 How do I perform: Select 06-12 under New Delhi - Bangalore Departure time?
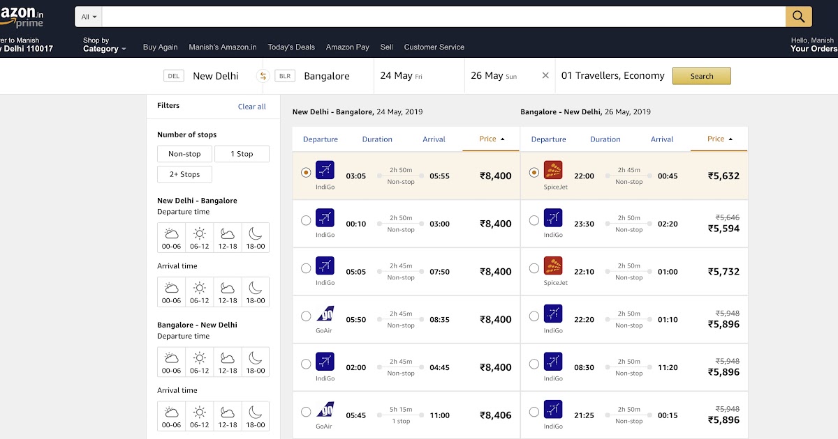click(x=200, y=238)
